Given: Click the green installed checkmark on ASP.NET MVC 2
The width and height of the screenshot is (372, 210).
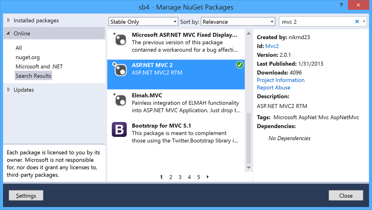Looking at the screenshot, I should coord(239,65).
